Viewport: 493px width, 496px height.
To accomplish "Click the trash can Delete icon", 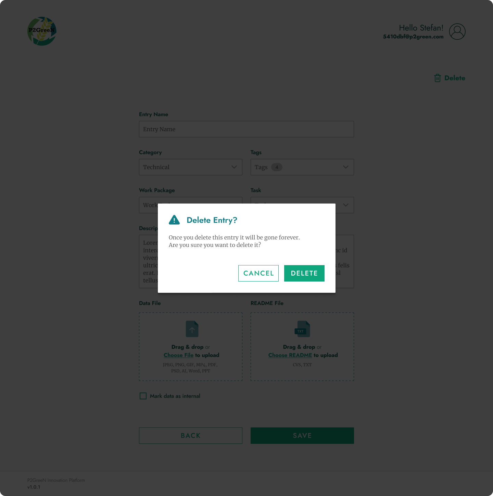I will 437,78.
